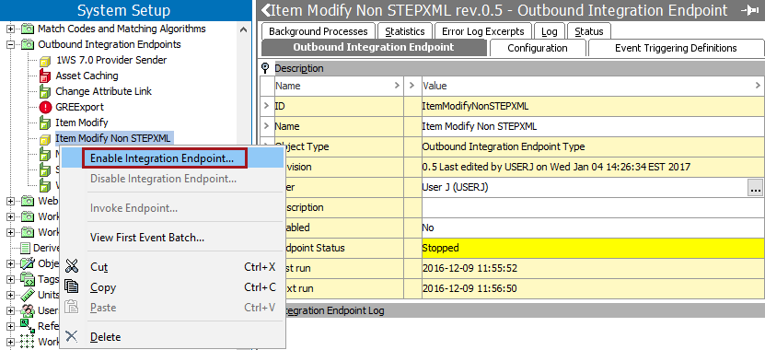Switch to the Configuration tab

538,48
